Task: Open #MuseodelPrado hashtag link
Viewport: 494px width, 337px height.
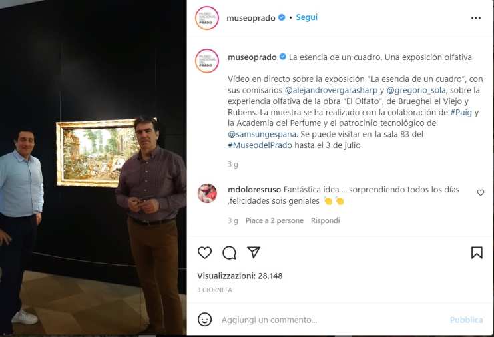Action: [260, 145]
